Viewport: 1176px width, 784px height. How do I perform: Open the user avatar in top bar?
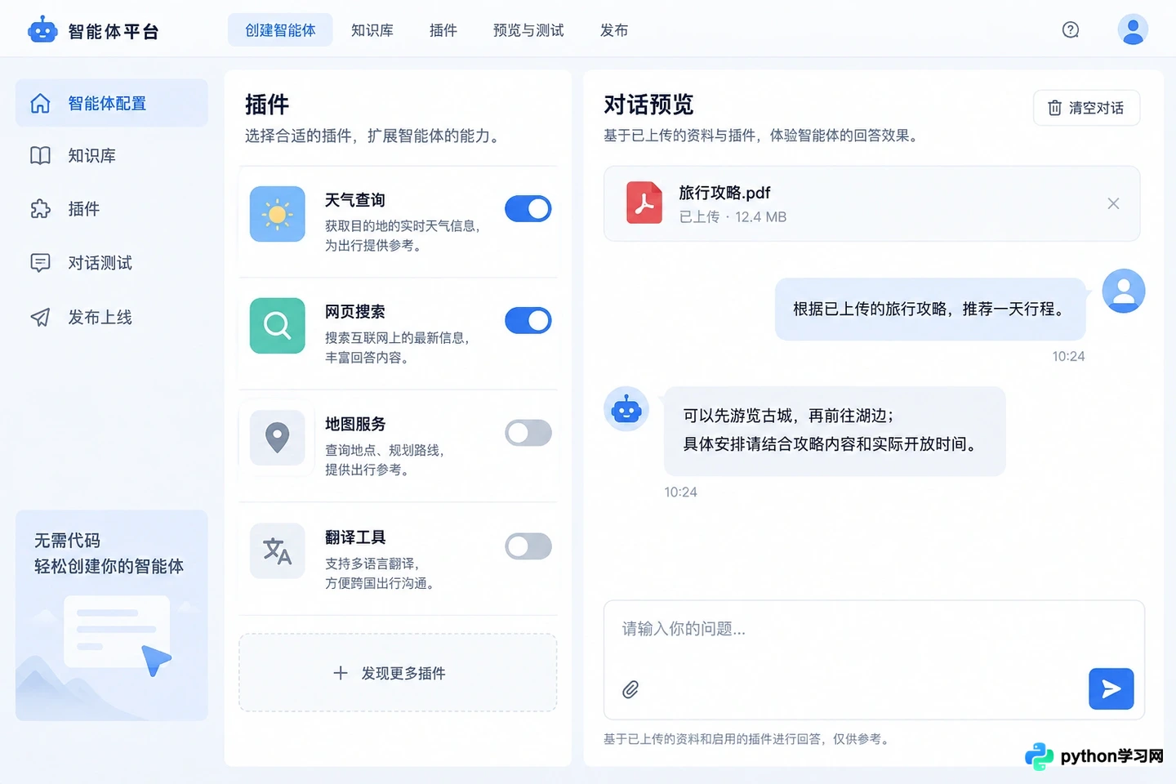pyautogui.click(x=1132, y=30)
